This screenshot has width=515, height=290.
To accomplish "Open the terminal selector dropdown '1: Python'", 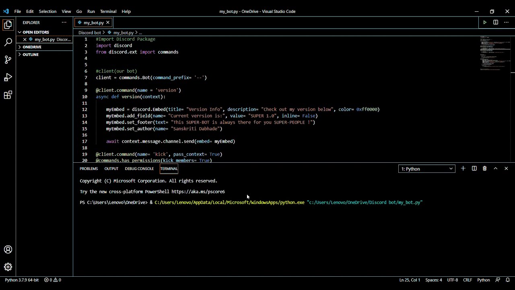I will (426, 169).
